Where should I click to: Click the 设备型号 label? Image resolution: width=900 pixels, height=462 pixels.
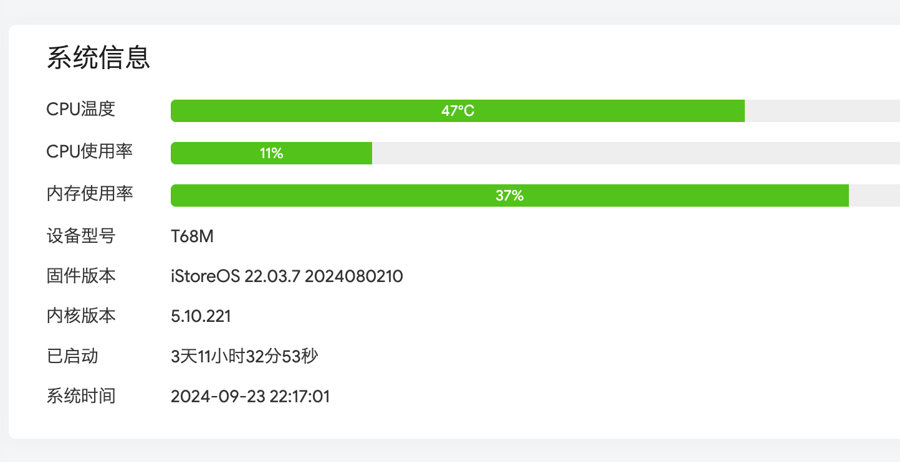pyautogui.click(x=81, y=237)
